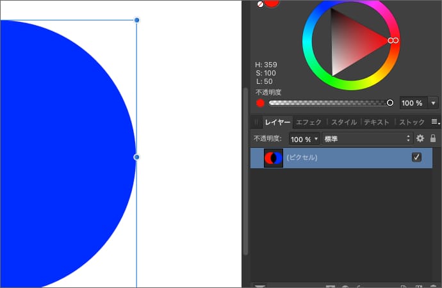Click the no-color (none) icon
The width and height of the screenshot is (442, 288).
click(x=260, y=3)
